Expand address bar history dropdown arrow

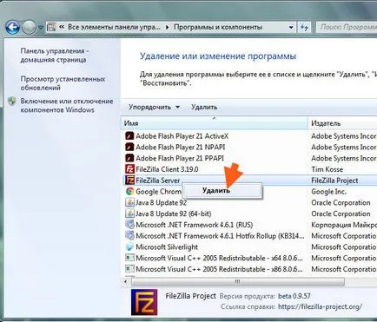[291, 28]
